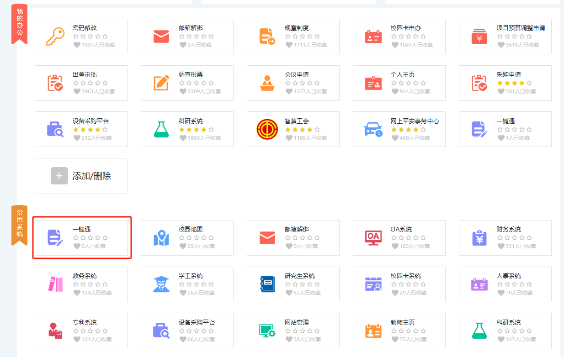The height and width of the screenshot is (357, 564).
Task: Click the highlighted 一键通 card in 常用系统
Action: [x=82, y=237]
